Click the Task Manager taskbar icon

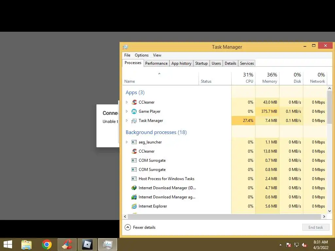tap(108, 244)
